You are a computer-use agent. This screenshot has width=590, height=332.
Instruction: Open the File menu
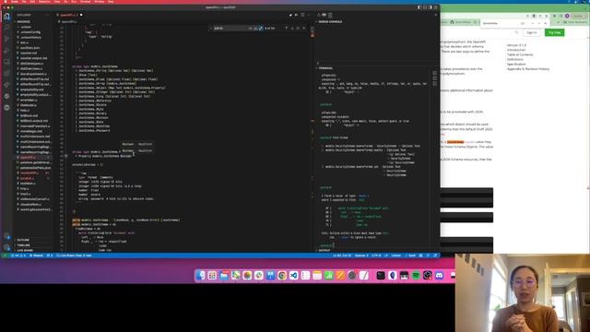[x=24, y=2]
